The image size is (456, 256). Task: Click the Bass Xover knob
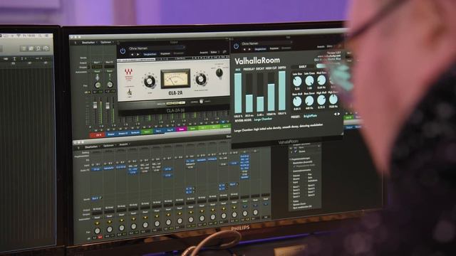309,100
